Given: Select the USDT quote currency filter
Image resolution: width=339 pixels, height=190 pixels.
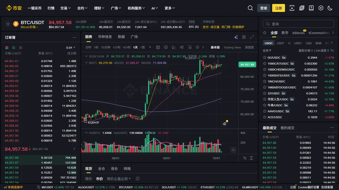Looking at the screenshot, I should click(x=280, y=43).
